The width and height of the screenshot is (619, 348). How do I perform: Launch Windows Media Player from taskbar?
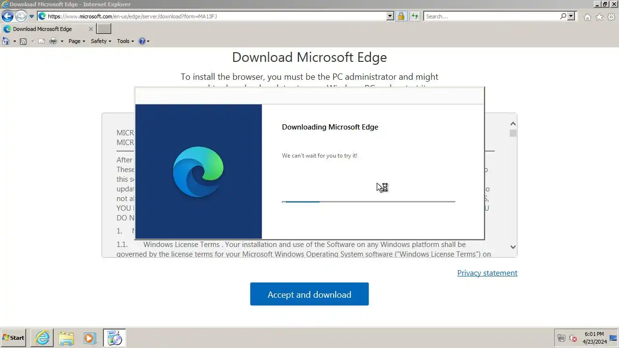point(90,338)
